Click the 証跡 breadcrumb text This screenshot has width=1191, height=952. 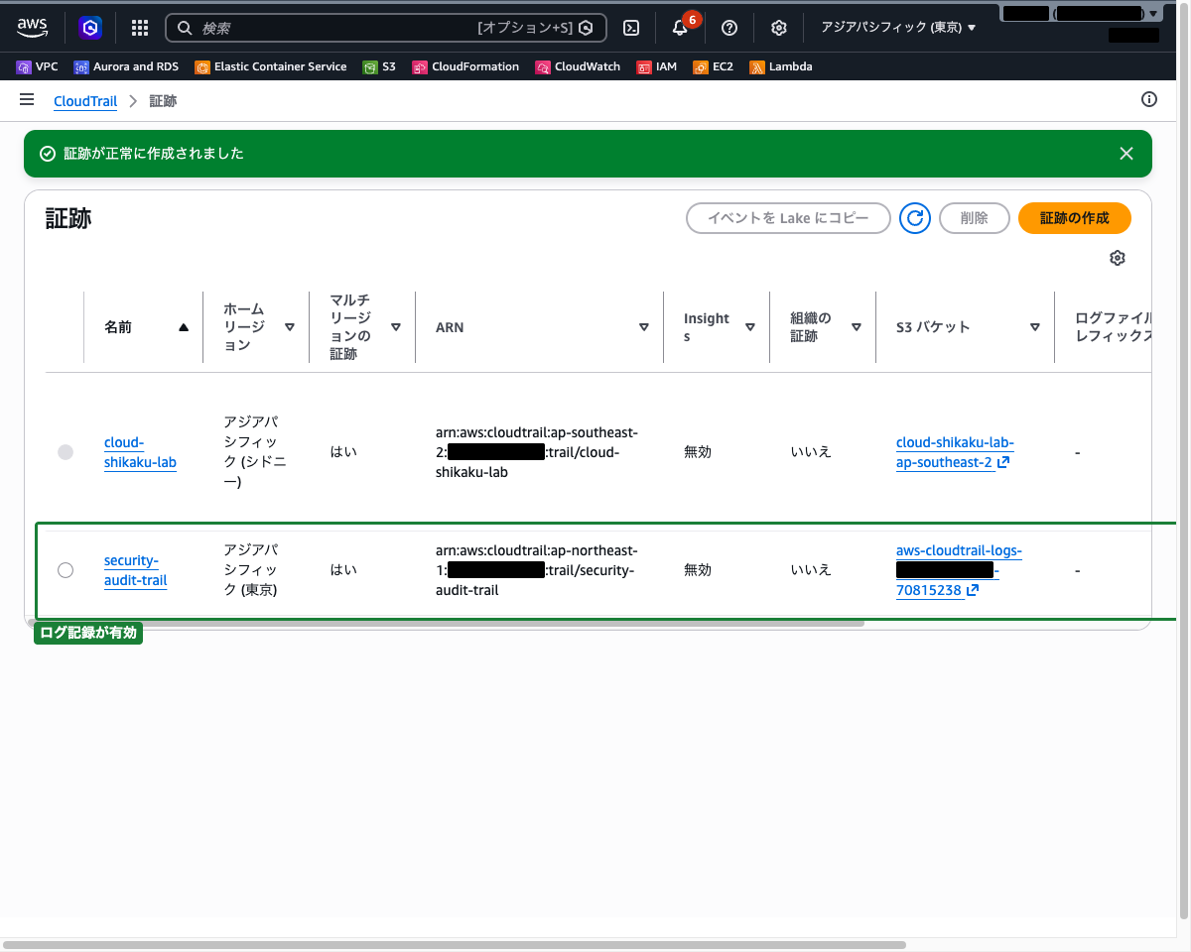(x=163, y=101)
